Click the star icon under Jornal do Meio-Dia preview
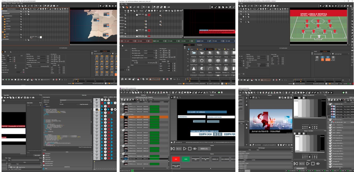Viewport: 354px width, 172px height. [x=171, y=142]
